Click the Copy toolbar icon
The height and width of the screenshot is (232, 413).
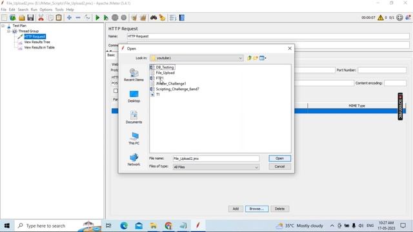[x=50, y=17]
